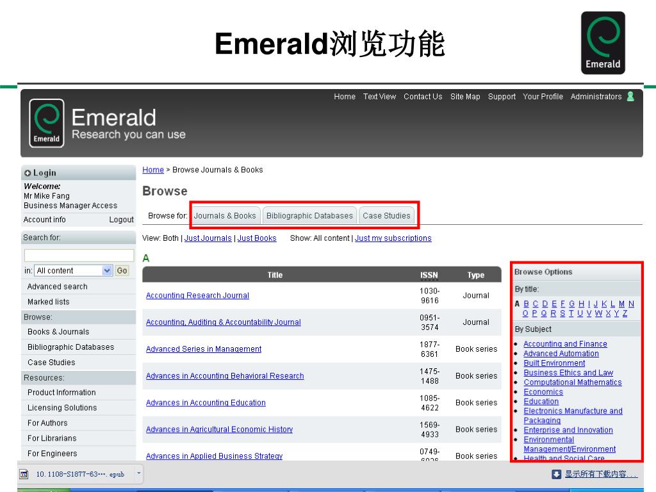656x492 pixels.
Task: Click the epub file icon in download bar
Action: [24, 474]
